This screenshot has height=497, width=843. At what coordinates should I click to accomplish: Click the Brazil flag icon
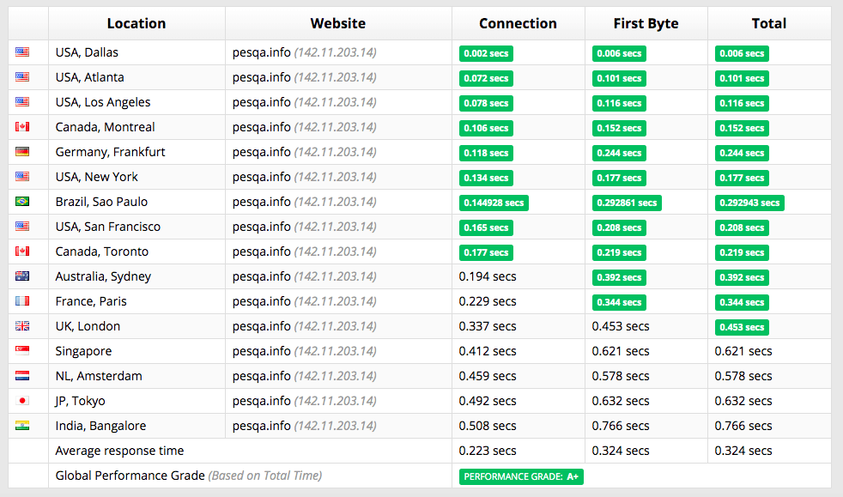[x=22, y=202]
